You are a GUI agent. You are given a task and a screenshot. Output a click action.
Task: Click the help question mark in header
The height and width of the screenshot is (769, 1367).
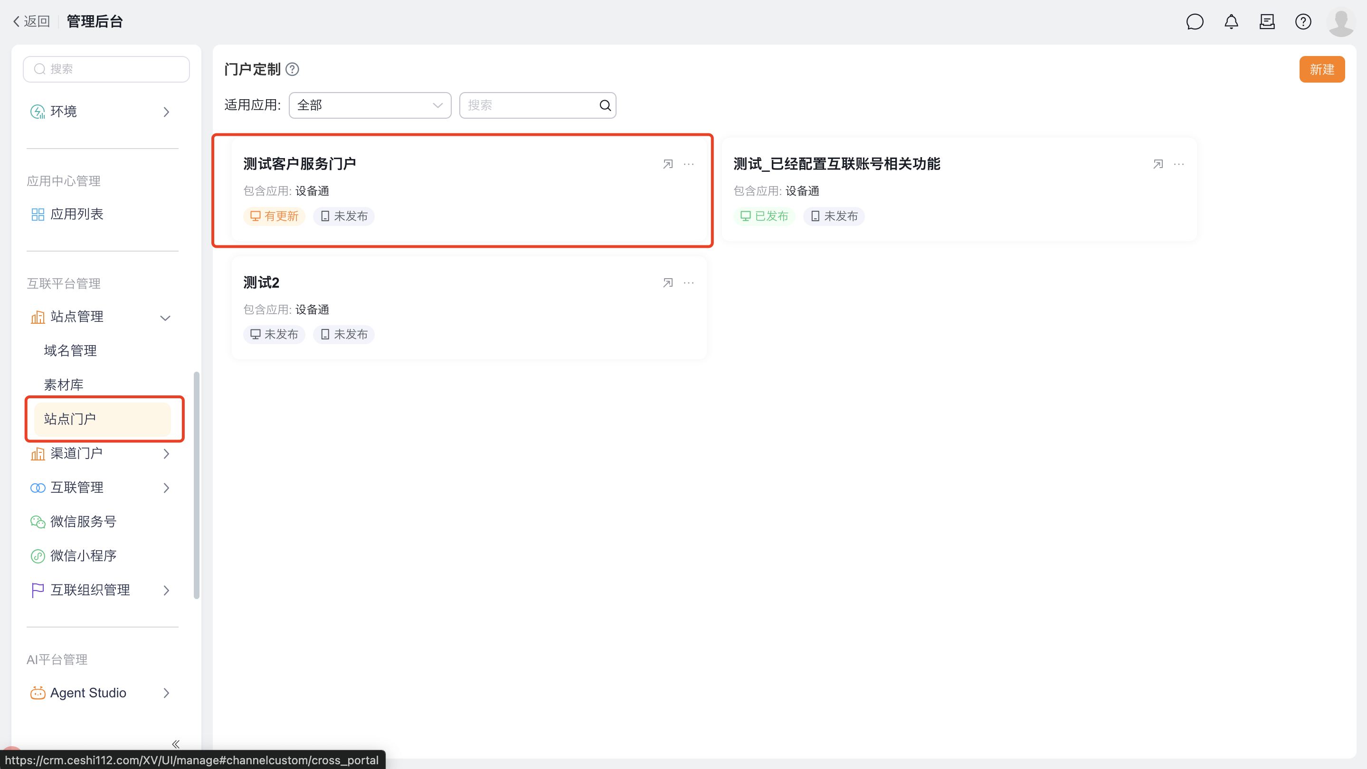[x=1303, y=22]
